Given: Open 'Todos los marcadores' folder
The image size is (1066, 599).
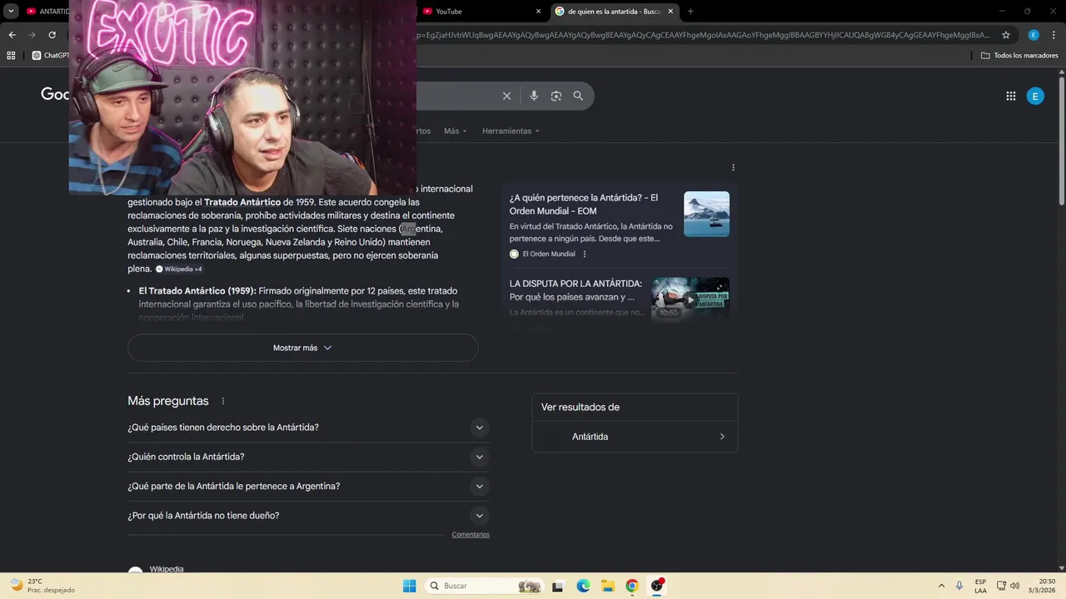Looking at the screenshot, I should (x=1019, y=56).
